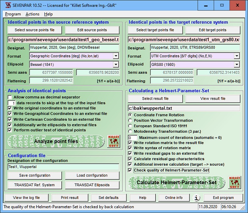This screenshot has width=248, height=213.
Task: Expand the target Format dropdown (UTM Coordinates)
Action: pos(237,56)
